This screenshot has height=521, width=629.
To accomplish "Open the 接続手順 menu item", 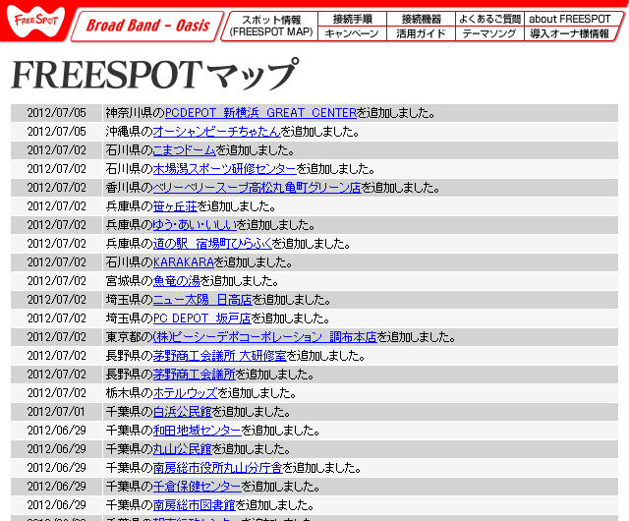I will pyautogui.click(x=352, y=19).
